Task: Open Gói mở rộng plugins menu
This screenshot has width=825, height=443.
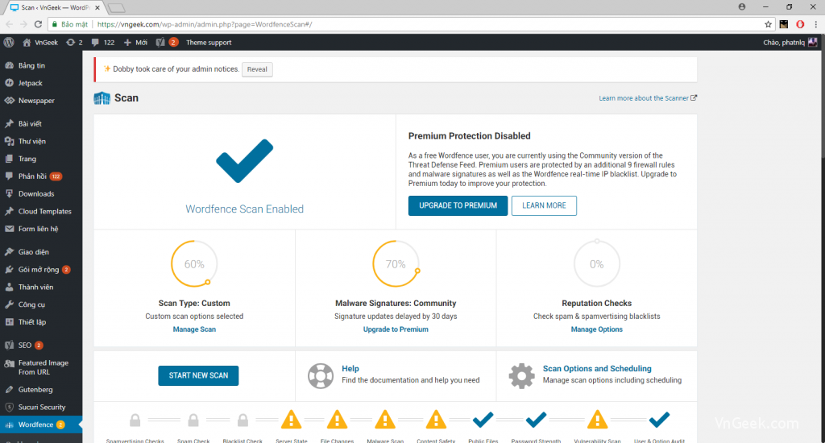Action: pos(41,269)
